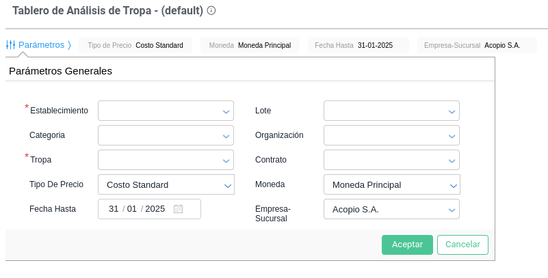The width and height of the screenshot is (548, 278).
Task: Open the Categoria dropdown
Action: point(166,135)
